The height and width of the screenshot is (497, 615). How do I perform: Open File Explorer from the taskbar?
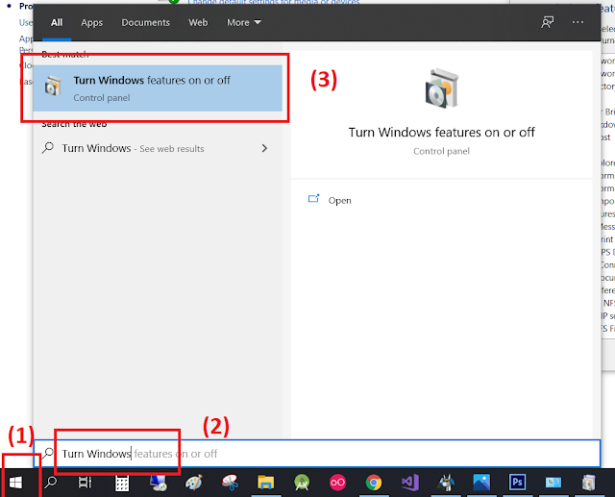tap(266, 483)
